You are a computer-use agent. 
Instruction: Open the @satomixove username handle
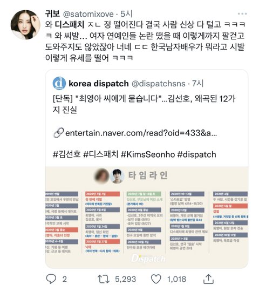click(88, 14)
